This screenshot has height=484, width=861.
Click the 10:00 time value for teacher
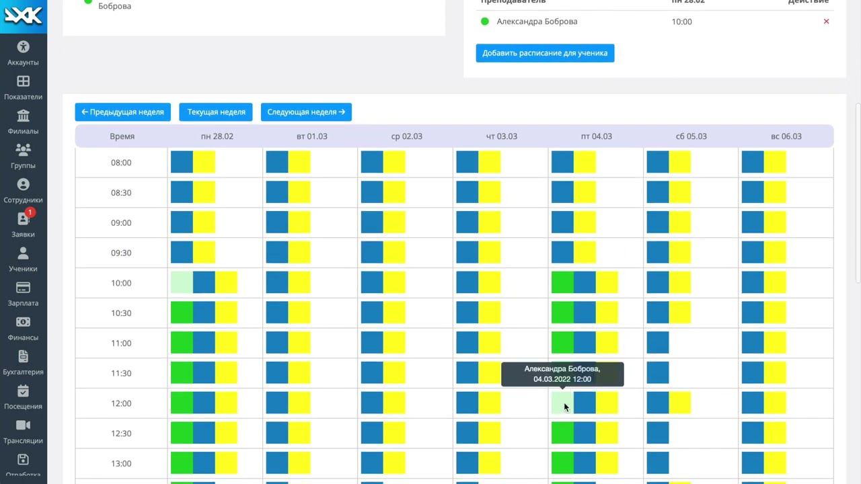pyautogui.click(x=681, y=22)
